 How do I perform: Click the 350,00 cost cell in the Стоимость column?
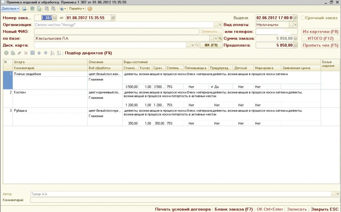(131, 123)
